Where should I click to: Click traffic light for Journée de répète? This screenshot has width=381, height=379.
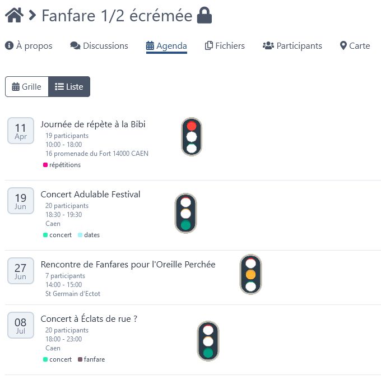pyautogui.click(x=192, y=137)
